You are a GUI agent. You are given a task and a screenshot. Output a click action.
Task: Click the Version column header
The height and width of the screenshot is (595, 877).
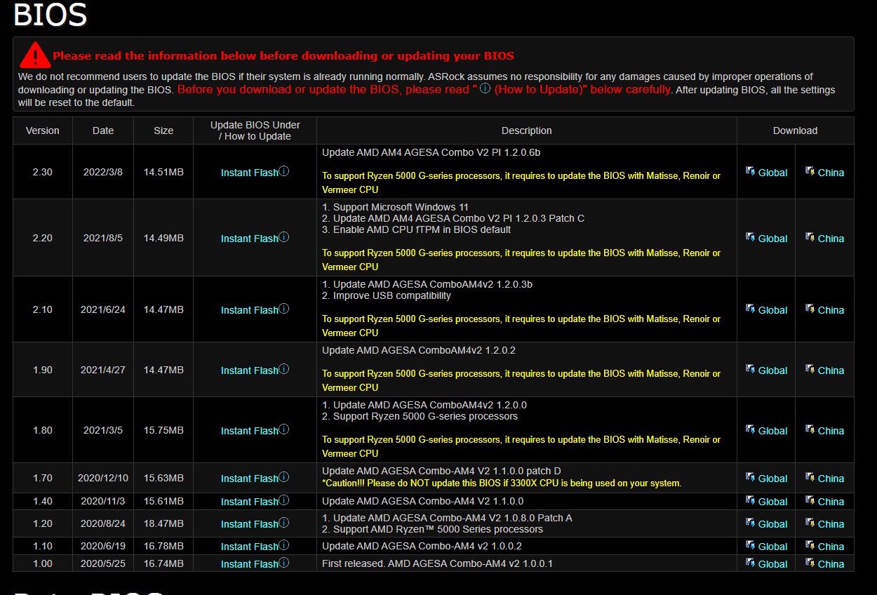tap(43, 131)
